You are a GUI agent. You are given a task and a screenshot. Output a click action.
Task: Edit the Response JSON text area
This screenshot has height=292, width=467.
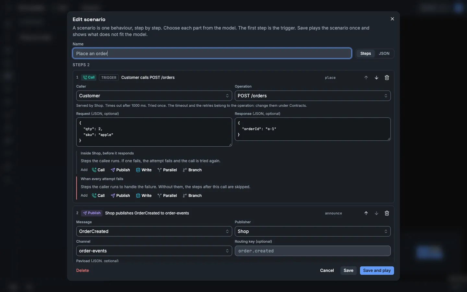coord(313,129)
